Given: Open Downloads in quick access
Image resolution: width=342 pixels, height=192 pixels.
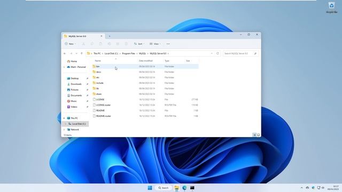Looking at the screenshot, I should point(76,84).
